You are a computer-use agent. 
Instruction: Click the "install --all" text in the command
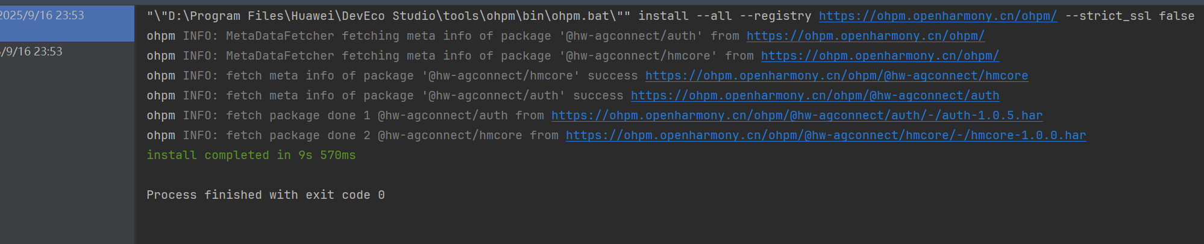[x=685, y=16]
